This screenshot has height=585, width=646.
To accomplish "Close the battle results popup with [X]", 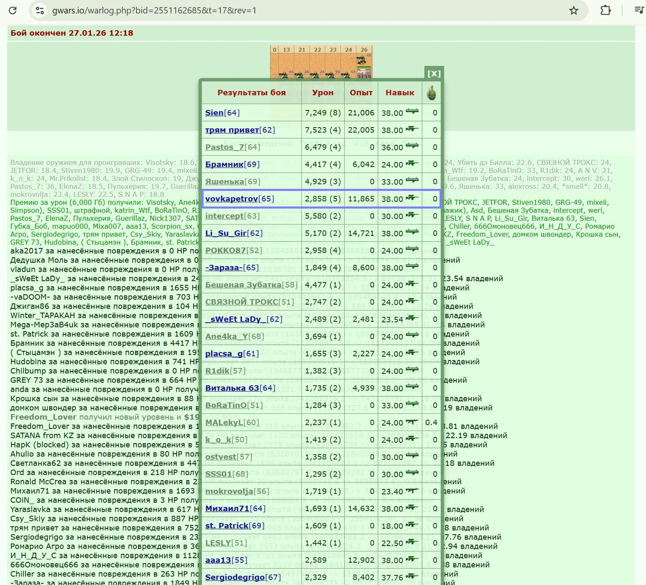I will (434, 73).
